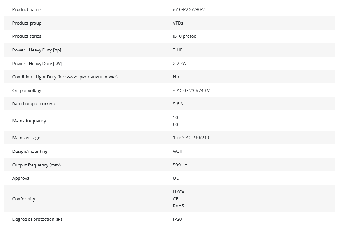Image resolution: width=338 pixels, height=232 pixels.
Task: Click the Degree of protection (IP) label
Action: coord(37,219)
